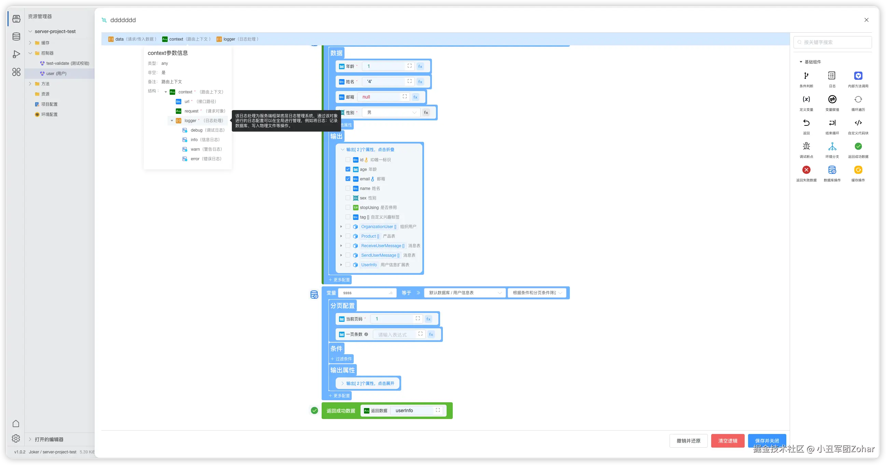Open the 默认数据库 / 用户信息表 dropdown

(x=464, y=293)
